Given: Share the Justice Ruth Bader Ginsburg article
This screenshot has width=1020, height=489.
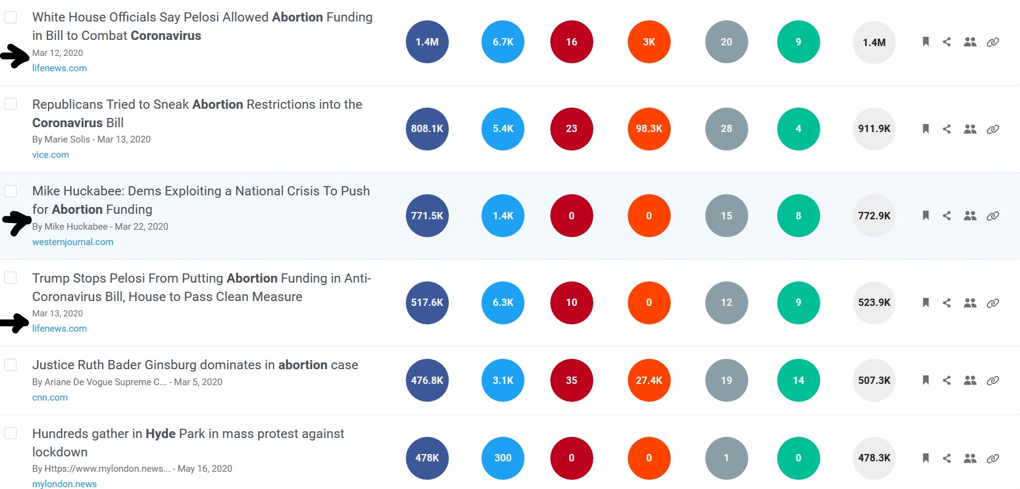Looking at the screenshot, I should pyautogui.click(x=947, y=380).
